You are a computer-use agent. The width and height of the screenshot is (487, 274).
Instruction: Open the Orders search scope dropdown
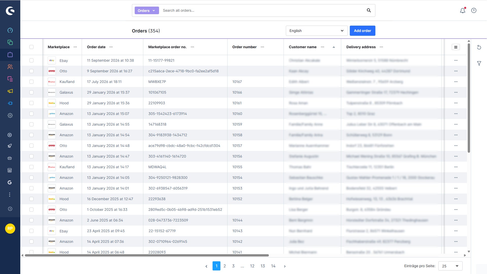147,10
